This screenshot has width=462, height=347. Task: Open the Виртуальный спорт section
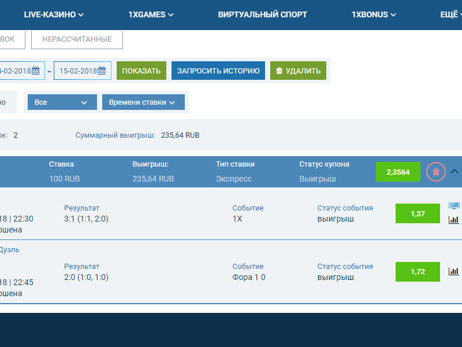click(262, 14)
